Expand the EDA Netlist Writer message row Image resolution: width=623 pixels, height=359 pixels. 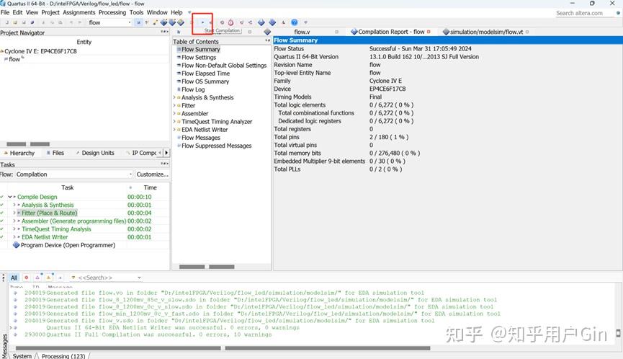click(x=11, y=327)
